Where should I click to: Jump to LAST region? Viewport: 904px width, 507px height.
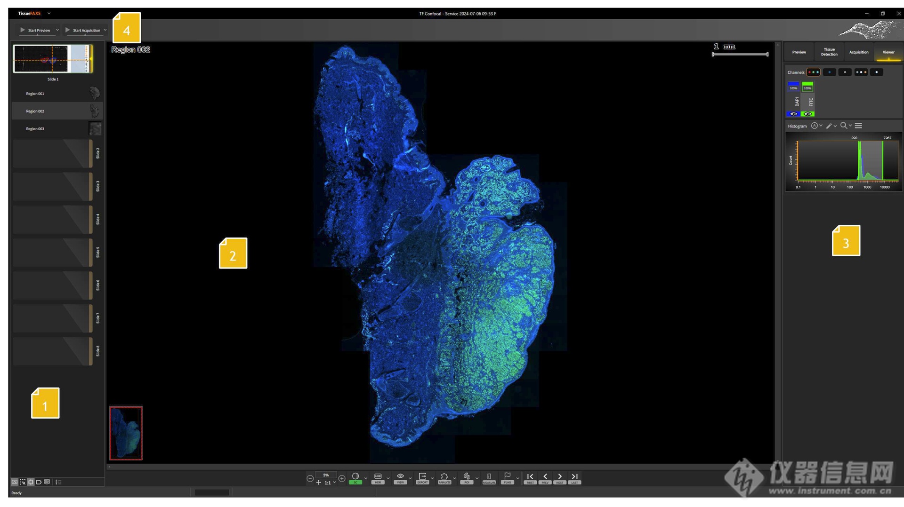tap(574, 478)
